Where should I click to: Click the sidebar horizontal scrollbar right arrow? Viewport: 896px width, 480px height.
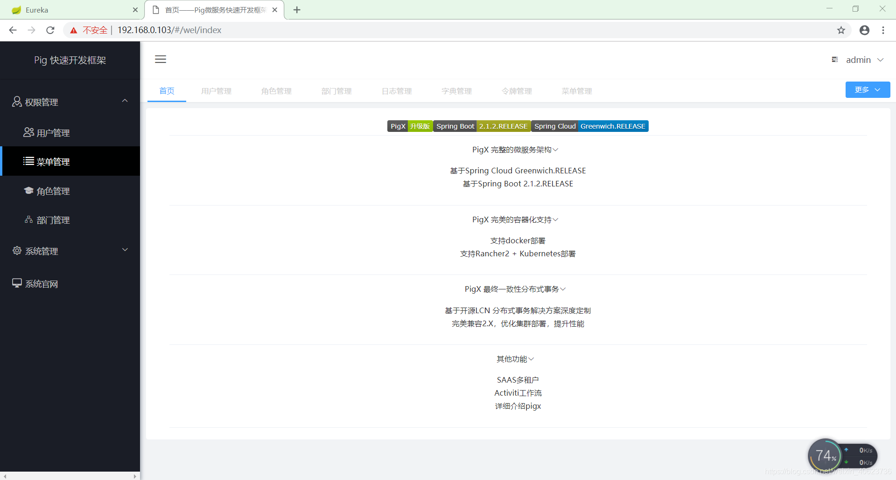[x=135, y=476]
